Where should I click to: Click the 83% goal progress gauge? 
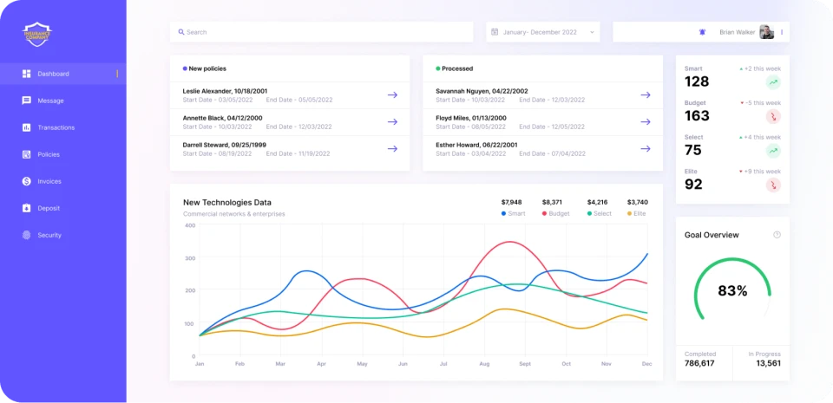pyautogui.click(x=732, y=290)
